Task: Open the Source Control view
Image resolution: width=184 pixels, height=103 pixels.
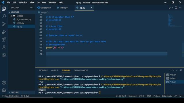Action: tap(4, 24)
